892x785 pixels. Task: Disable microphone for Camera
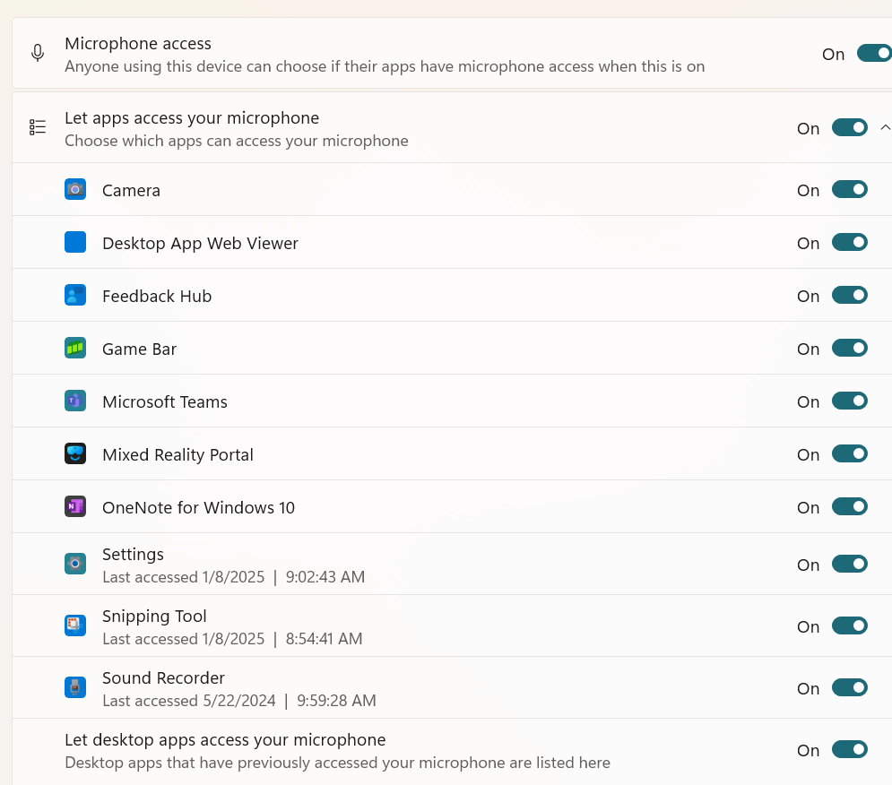coord(850,189)
